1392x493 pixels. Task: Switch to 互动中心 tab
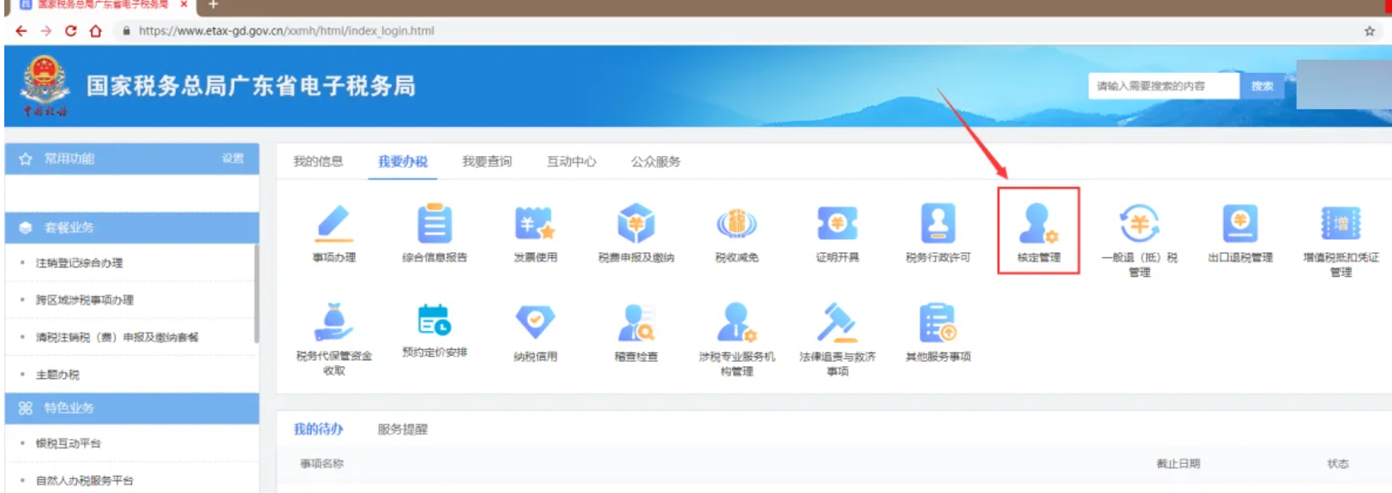click(572, 161)
